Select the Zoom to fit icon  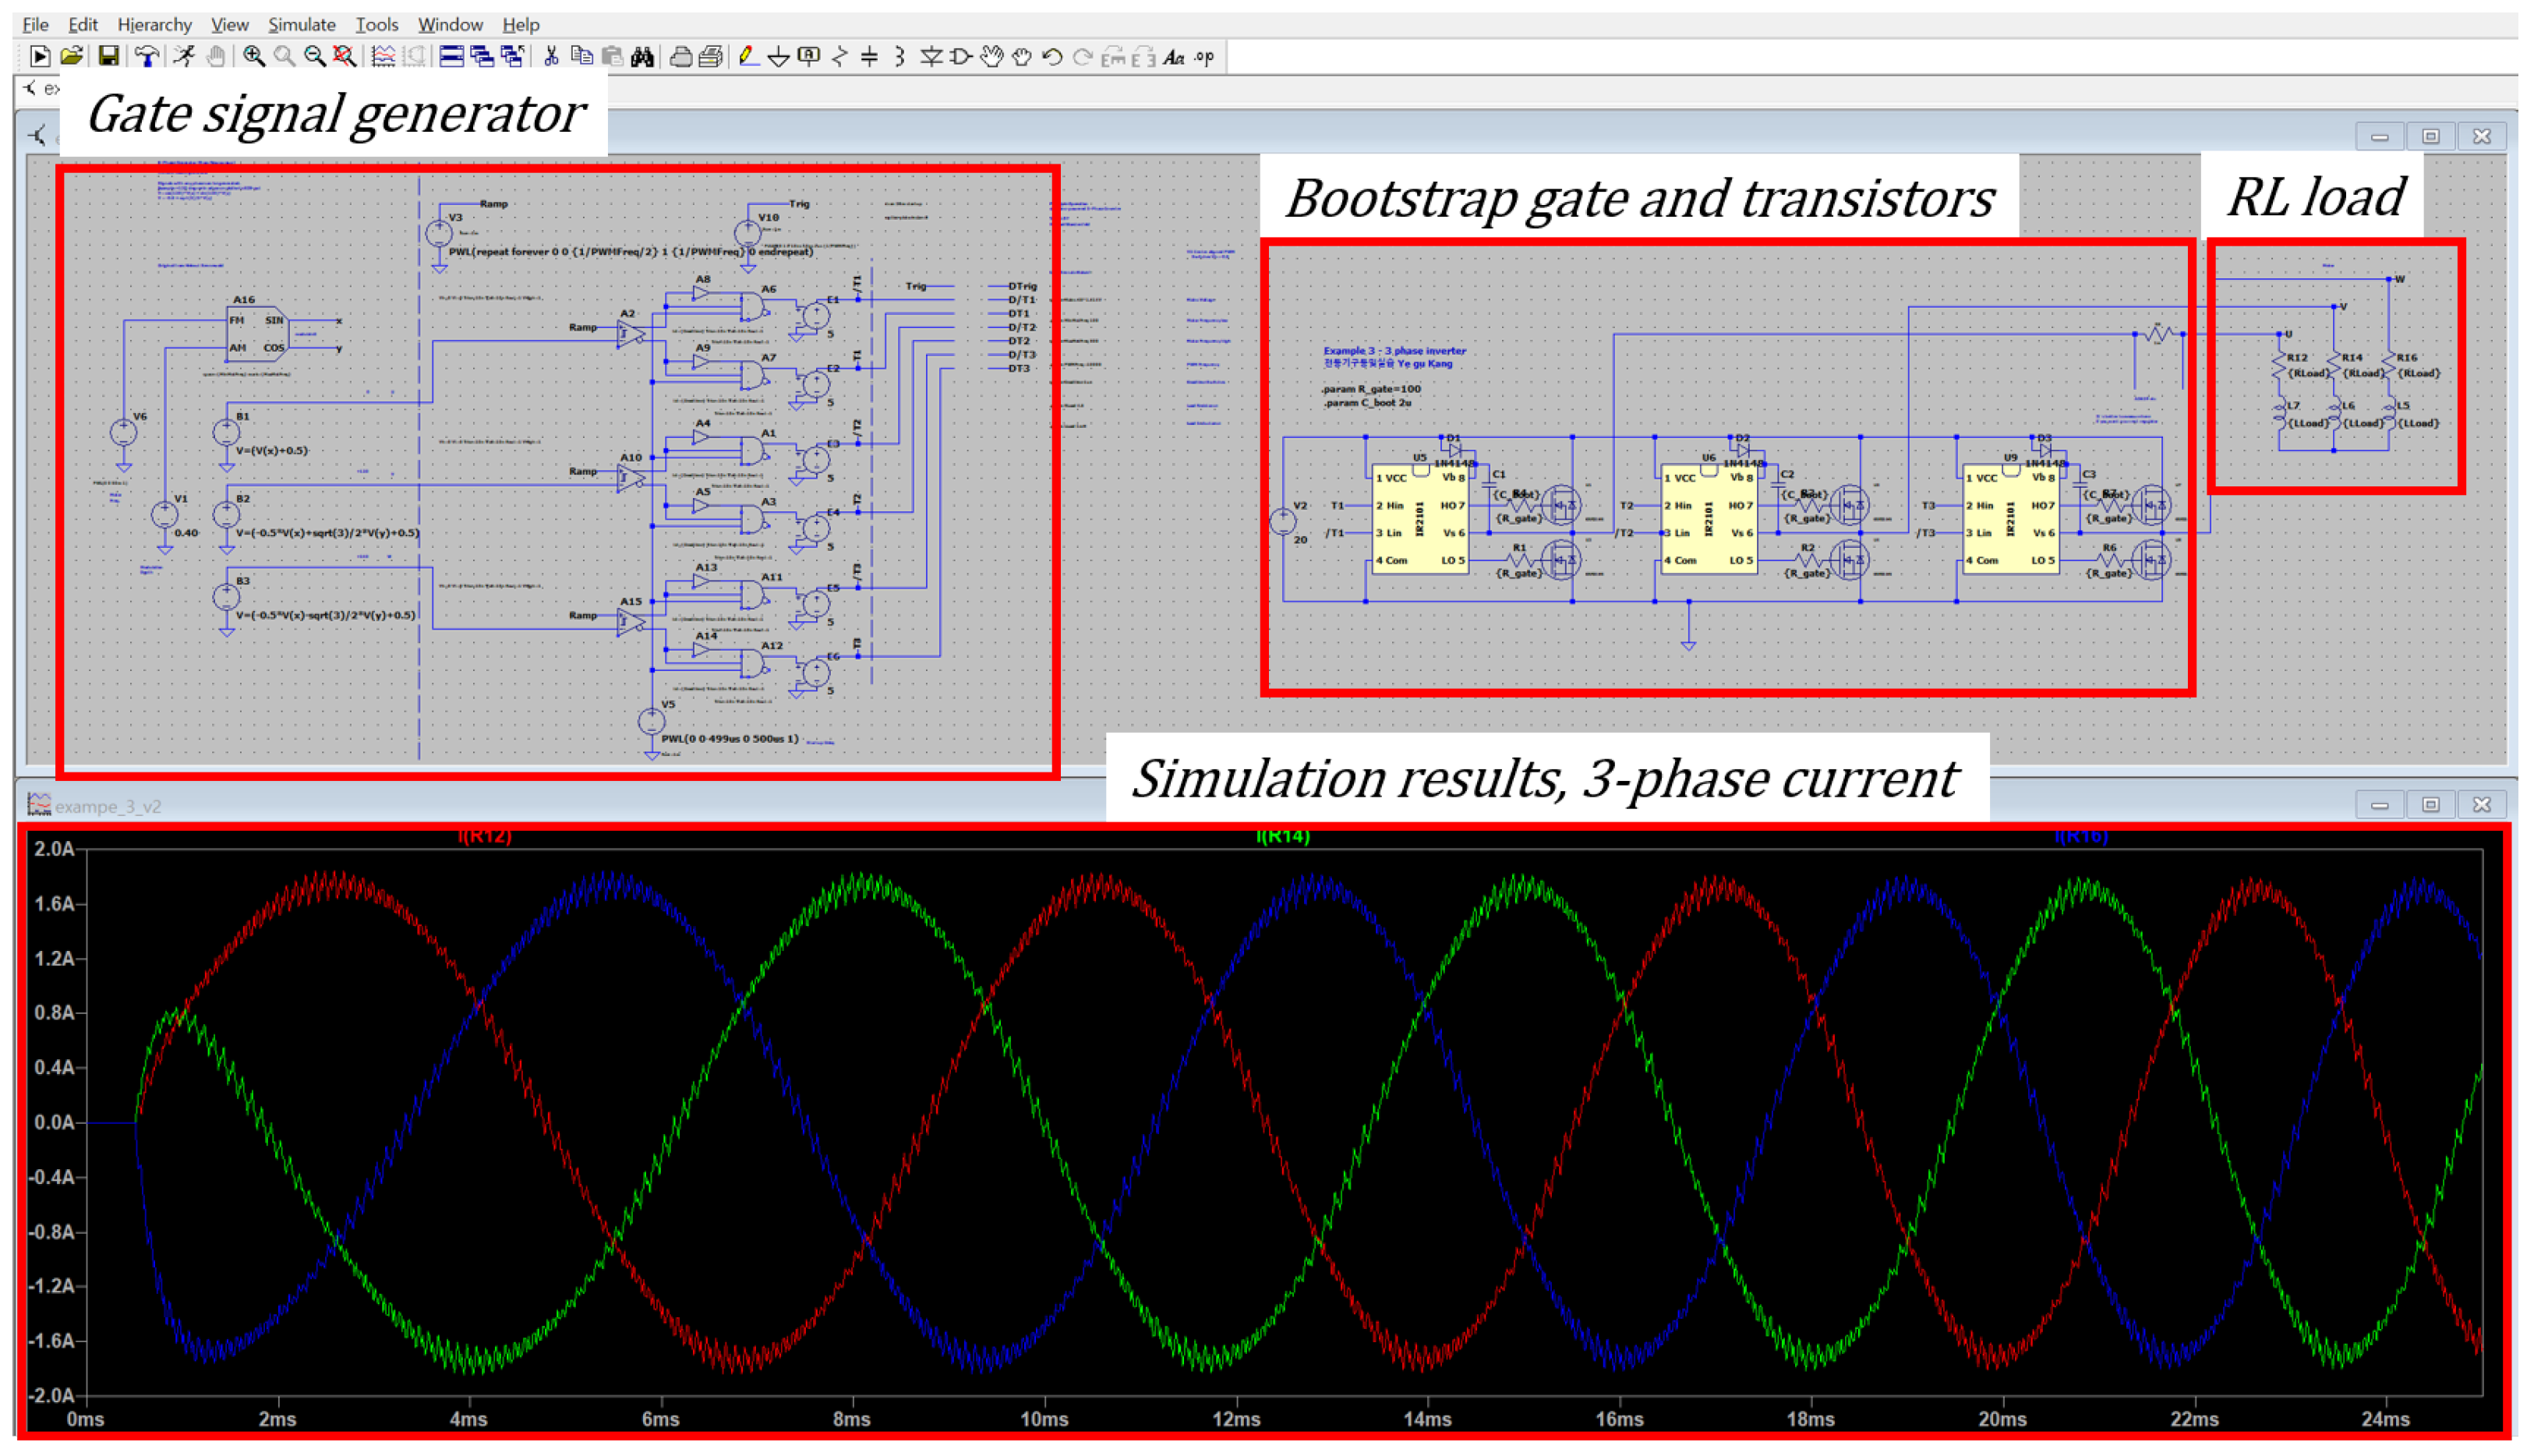pyautogui.click(x=344, y=57)
